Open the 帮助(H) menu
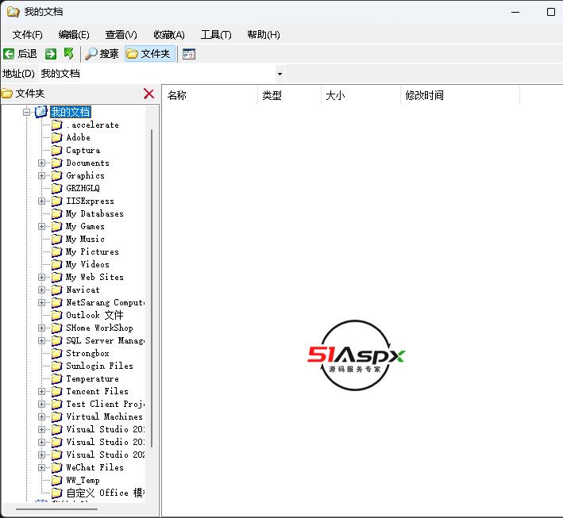The width and height of the screenshot is (563, 518). pyautogui.click(x=264, y=34)
